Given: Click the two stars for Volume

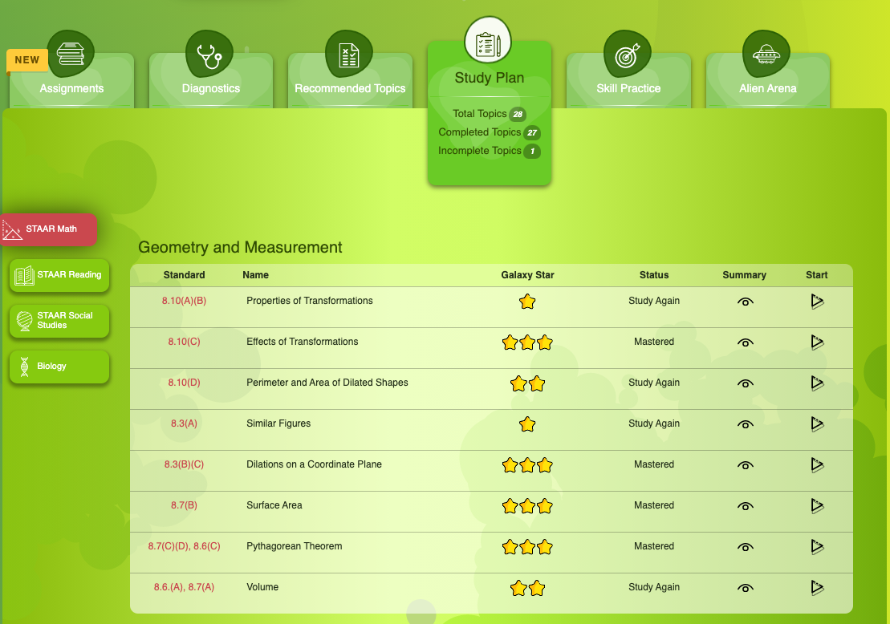Looking at the screenshot, I should (527, 588).
